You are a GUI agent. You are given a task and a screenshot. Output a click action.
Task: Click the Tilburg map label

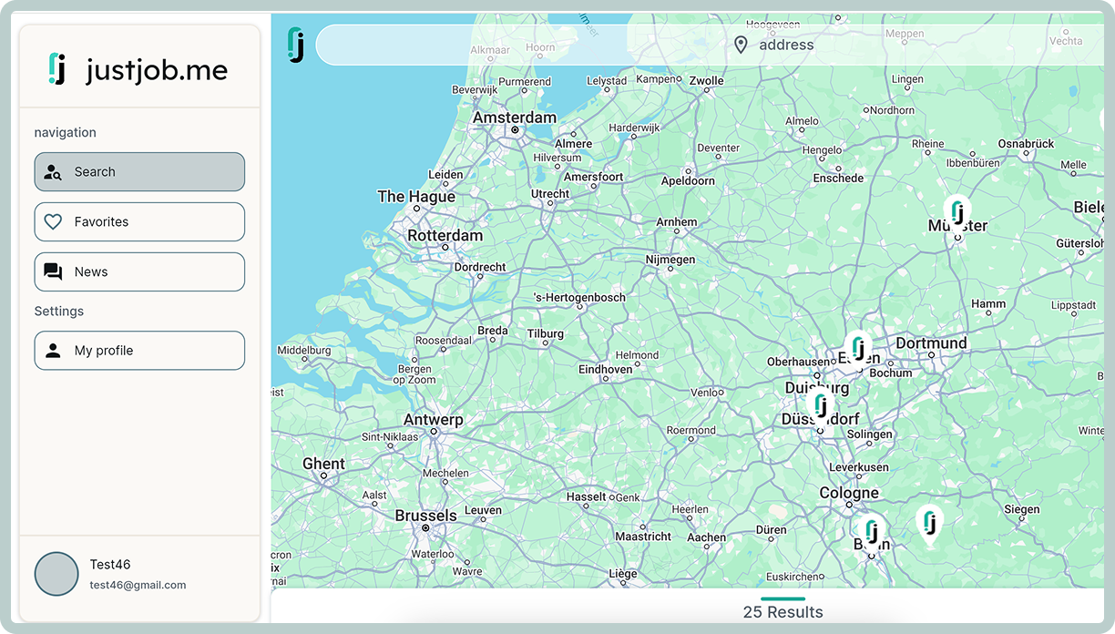pyautogui.click(x=546, y=334)
